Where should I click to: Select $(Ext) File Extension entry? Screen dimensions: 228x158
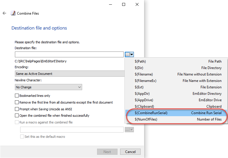point(176,87)
